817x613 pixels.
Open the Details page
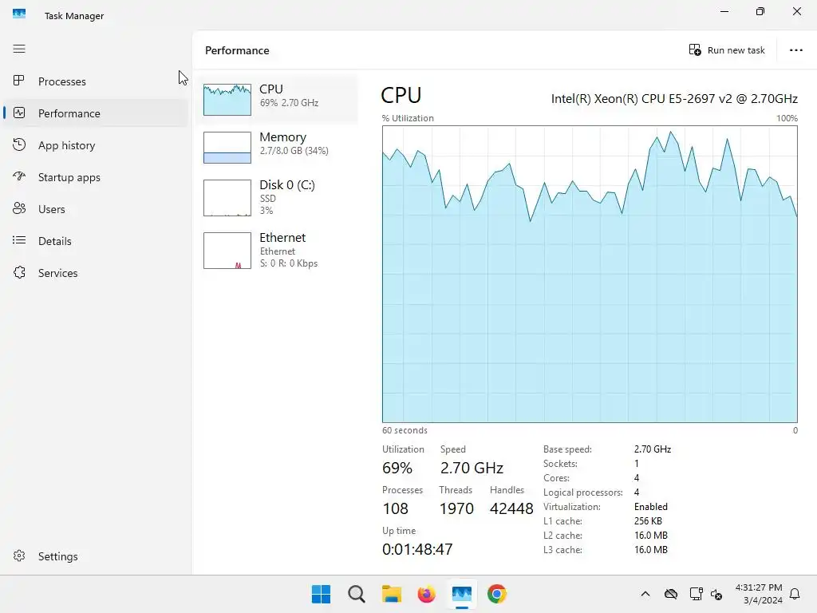point(55,241)
